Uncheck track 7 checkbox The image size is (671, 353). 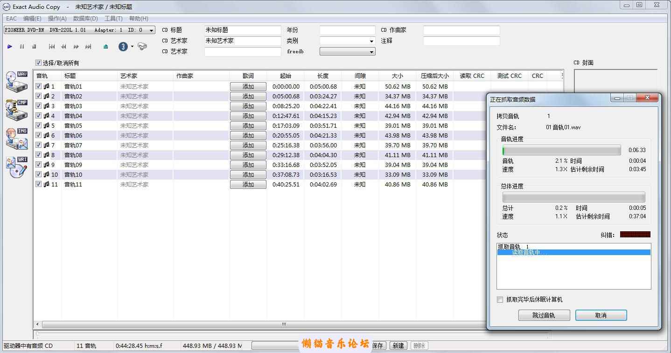click(x=39, y=145)
